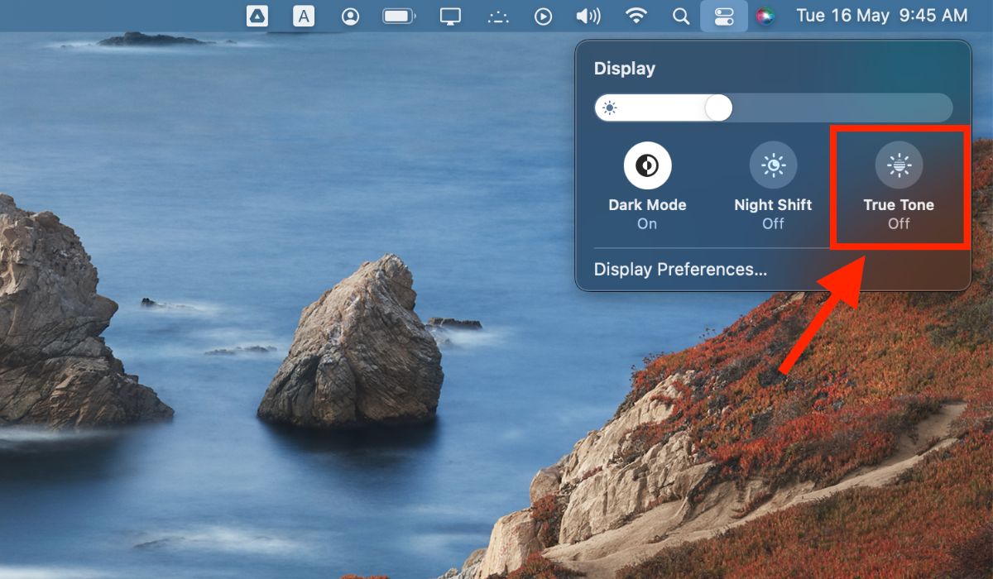993x579 pixels.
Task: Launch Siri from the menu bar
Action: tap(765, 16)
